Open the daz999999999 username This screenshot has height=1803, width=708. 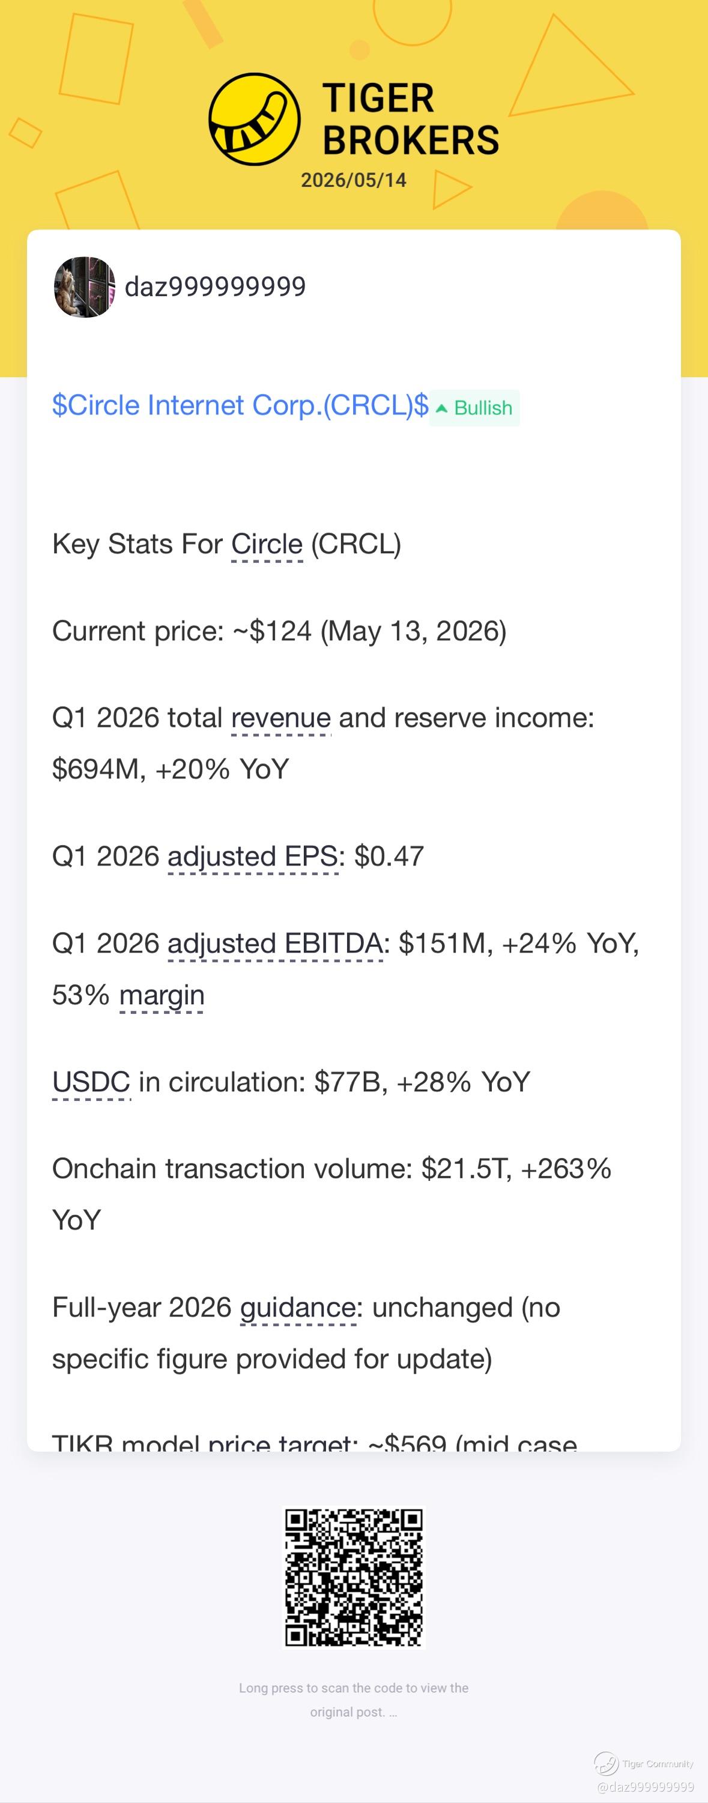pos(216,287)
